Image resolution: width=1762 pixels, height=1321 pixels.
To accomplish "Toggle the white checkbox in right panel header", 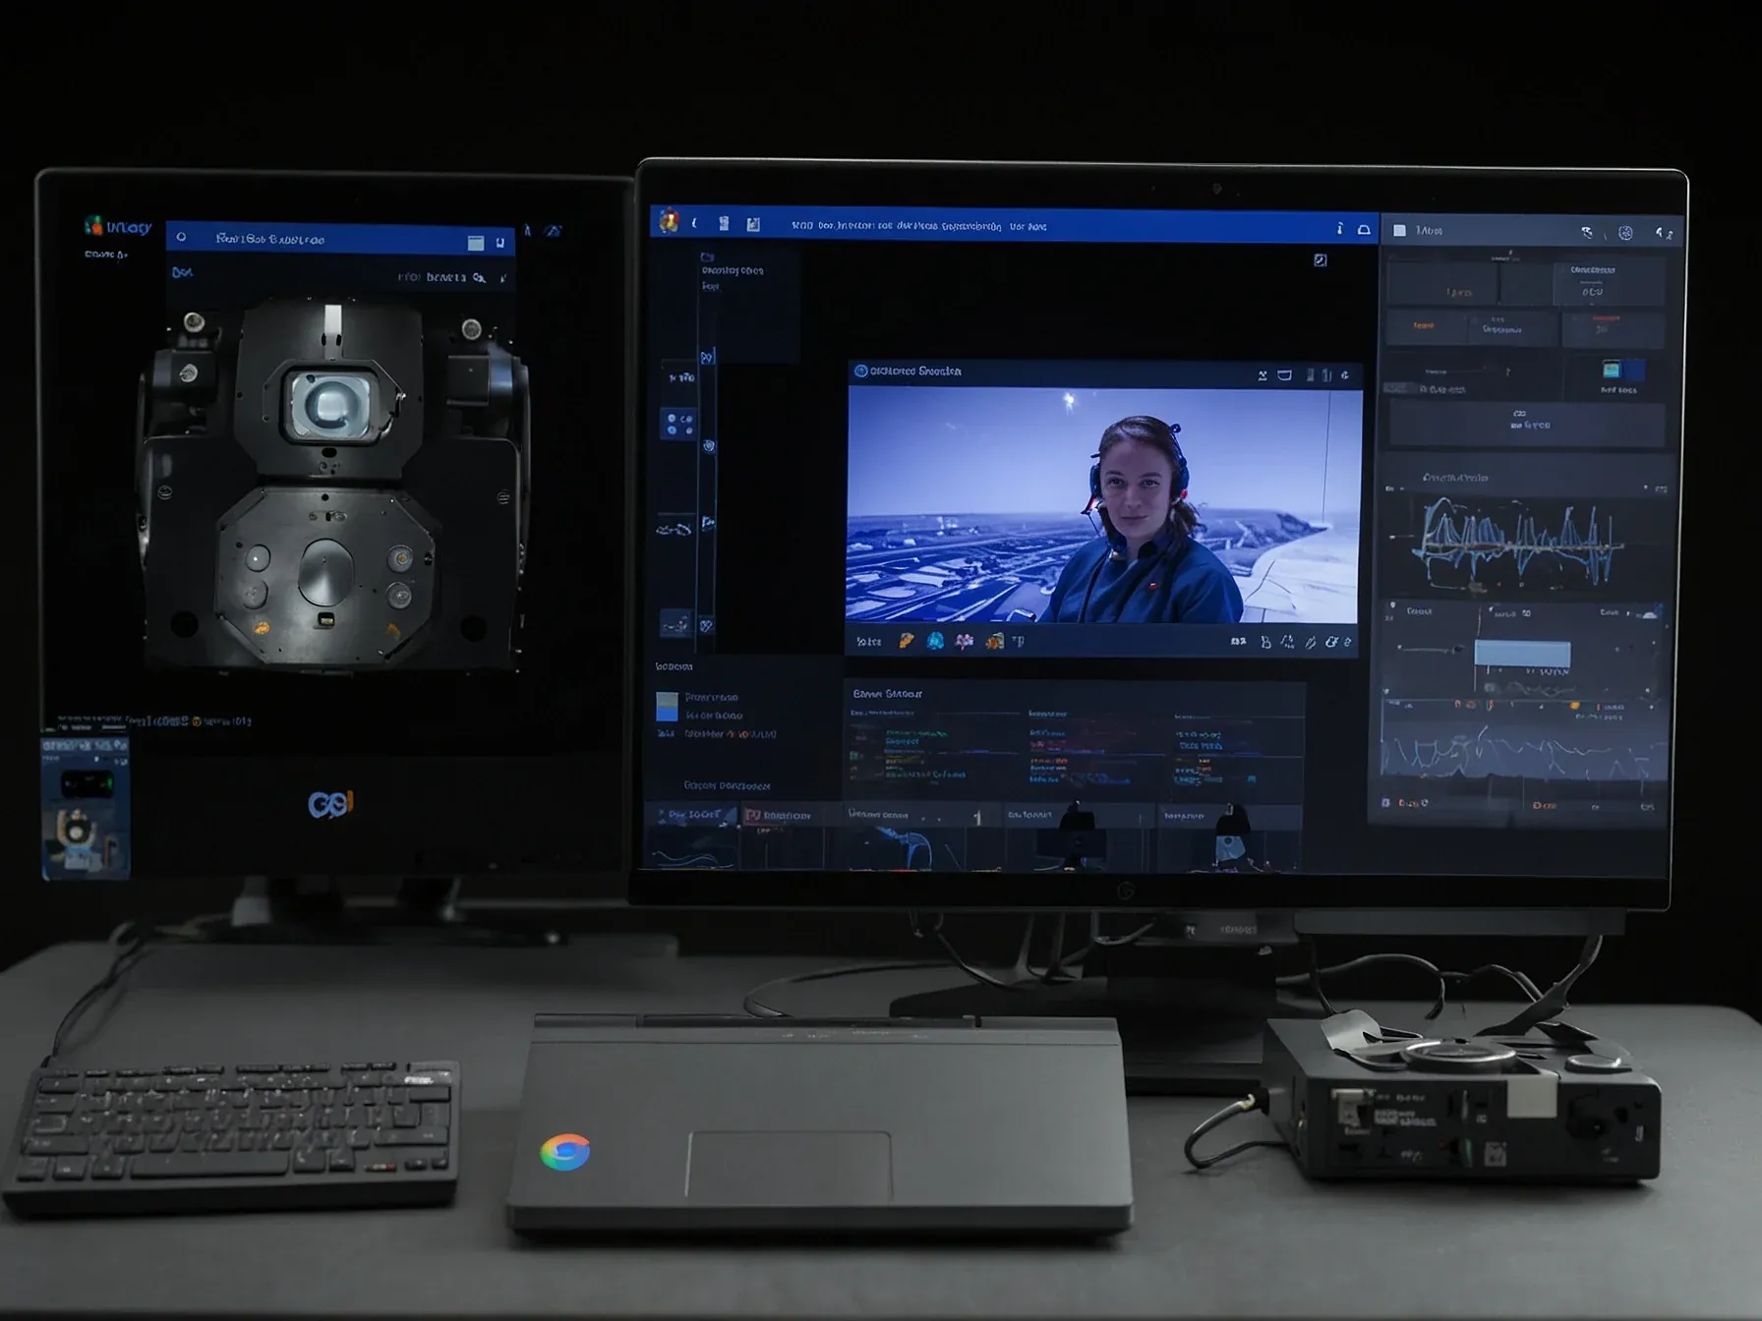I will [1399, 231].
